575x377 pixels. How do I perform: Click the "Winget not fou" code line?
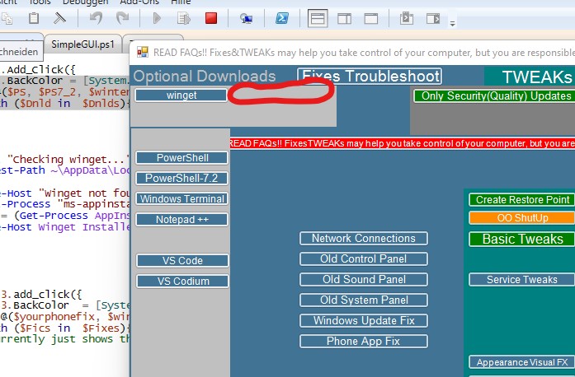64,193
